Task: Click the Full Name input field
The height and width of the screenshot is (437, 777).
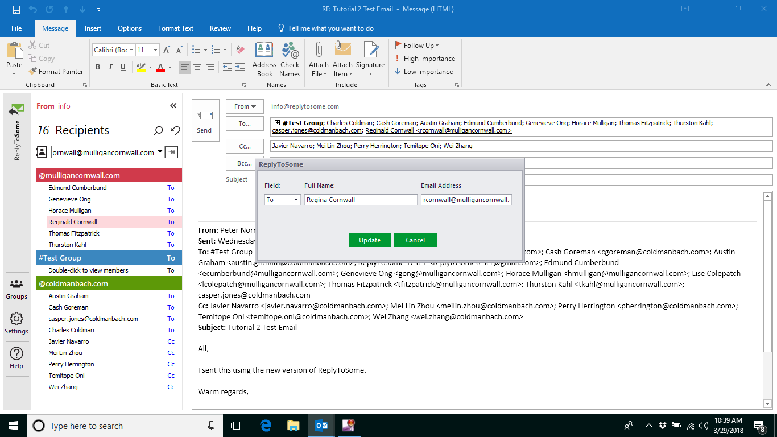Action: pos(361,200)
